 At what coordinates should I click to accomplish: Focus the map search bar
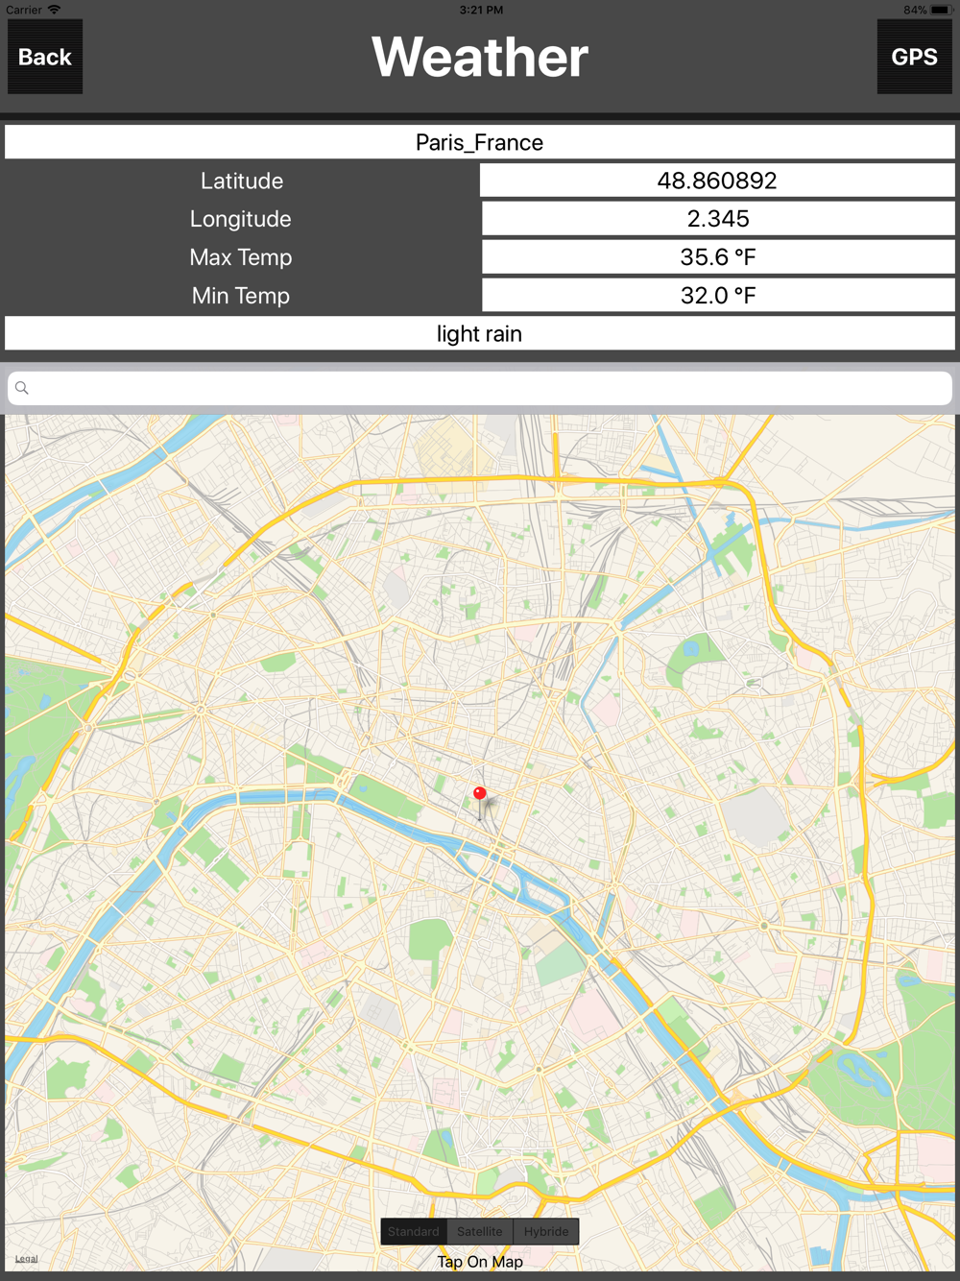coord(480,388)
